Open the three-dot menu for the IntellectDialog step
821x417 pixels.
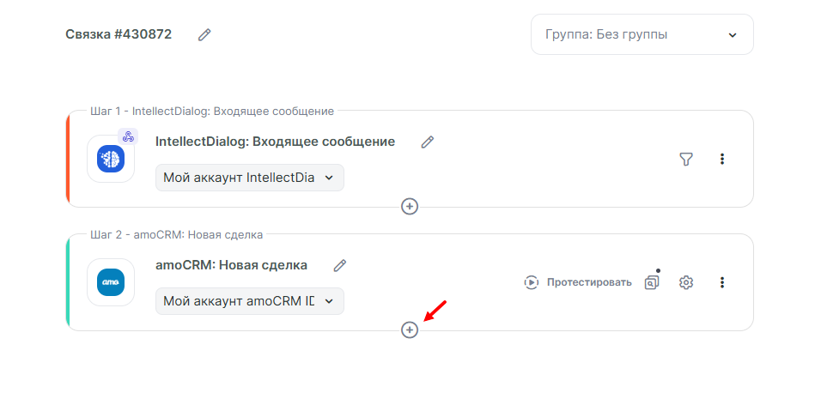coord(722,159)
